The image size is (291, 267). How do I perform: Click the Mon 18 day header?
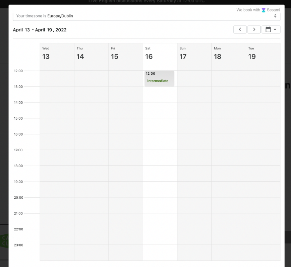(x=228, y=53)
